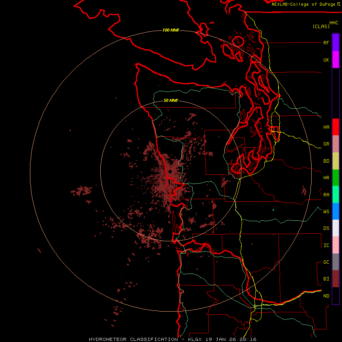Viewport: 342px width, 342px height.
Task: Click the RF legend label
Action: 326,43
